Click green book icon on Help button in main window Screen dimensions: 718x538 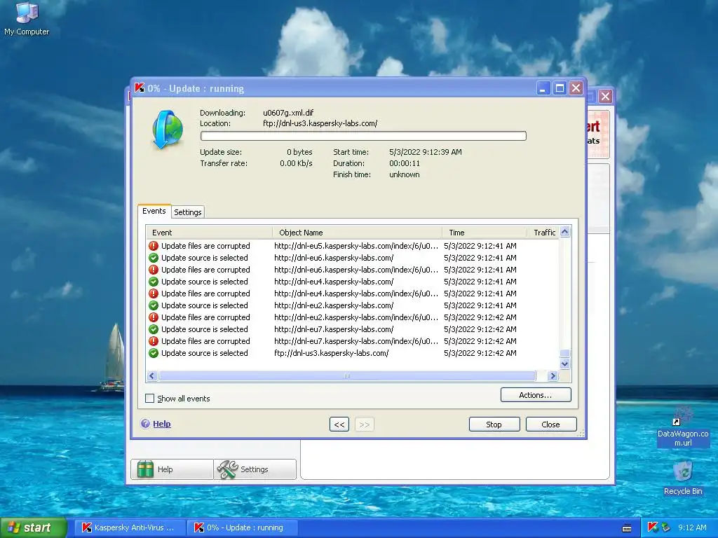[145, 469]
